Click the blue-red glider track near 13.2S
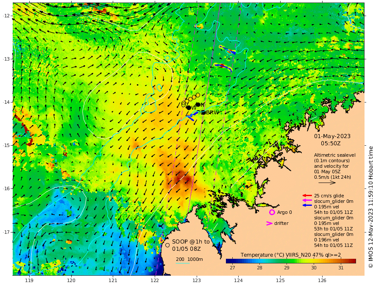The image size is (373, 288). click(x=223, y=67)
